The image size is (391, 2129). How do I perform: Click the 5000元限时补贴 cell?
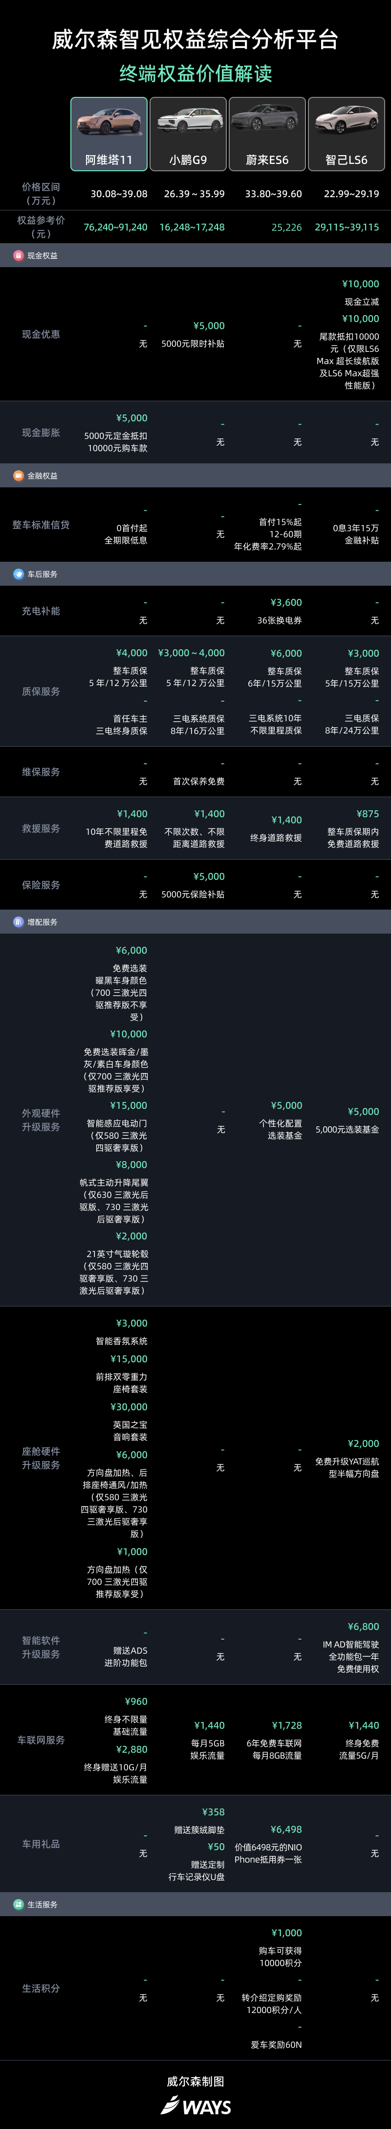193,344
